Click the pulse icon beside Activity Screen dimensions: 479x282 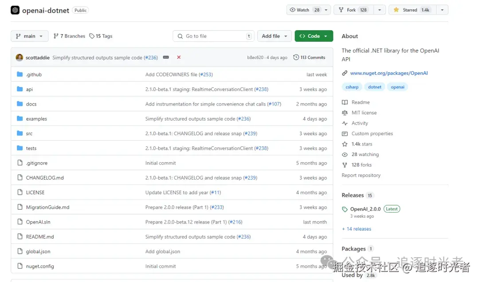[x=345, y=123]
